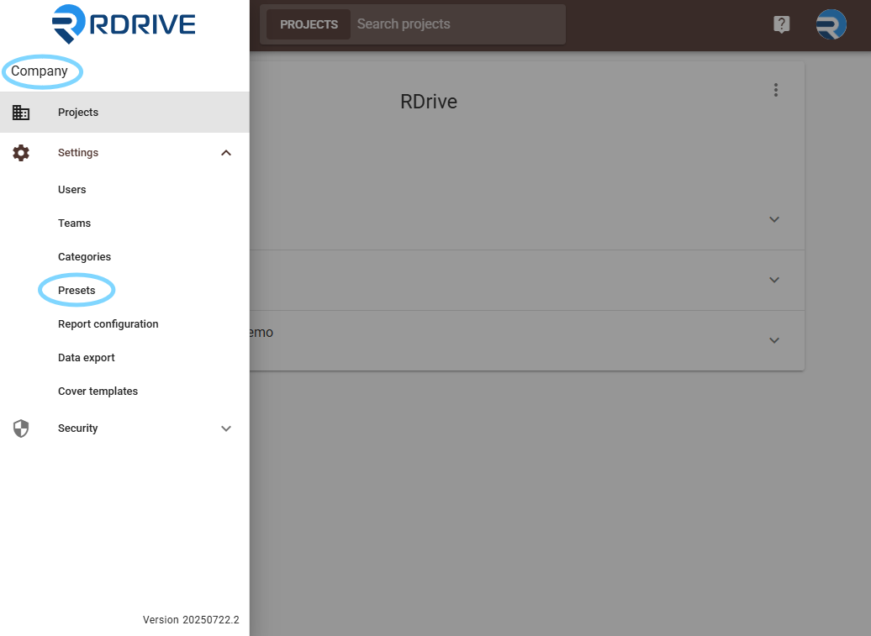This screenshot has height=636, width=871.
Task: Click the RDrive logo in sidebar
Action: pyautogui.click(x=124, y=24)
